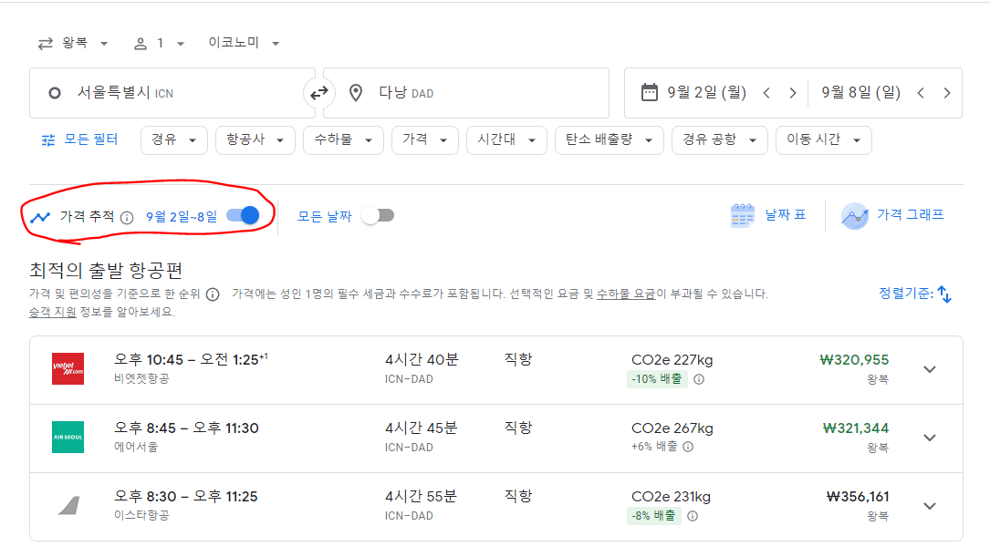Disable the 가격 추적 price tracking toggle
990x557 pixels.
pyautogui.click(x=242, y=215)
